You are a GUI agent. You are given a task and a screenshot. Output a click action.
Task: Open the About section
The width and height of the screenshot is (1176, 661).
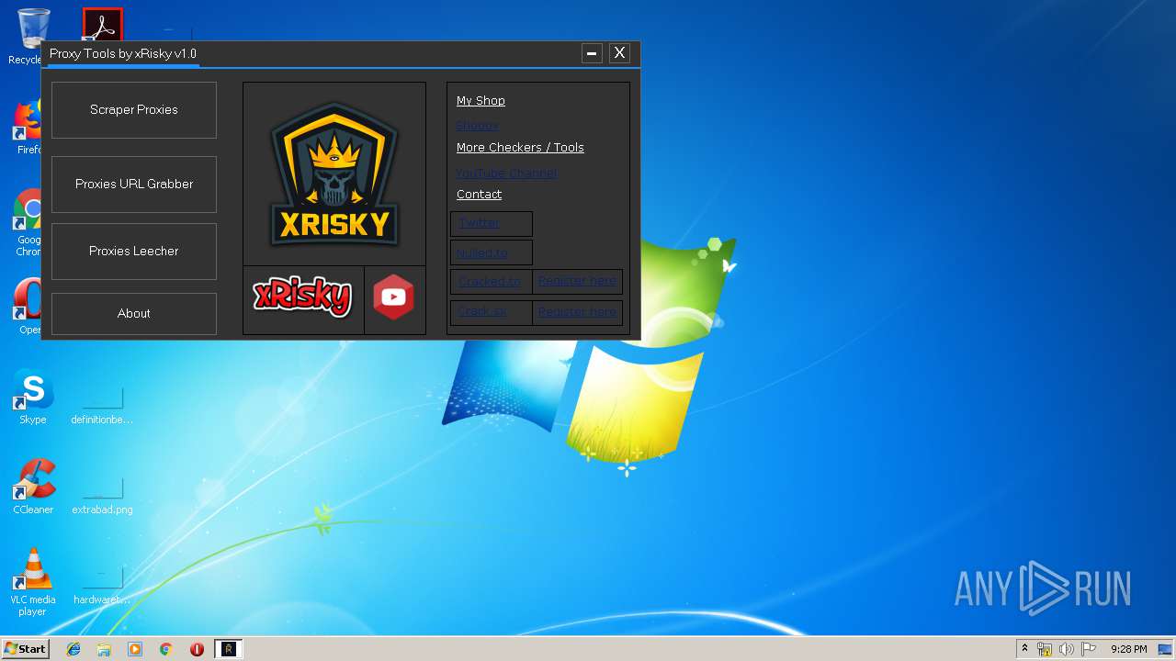pyautogui.click(x=134, y=314)
